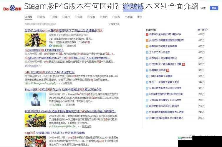Switch to the 图片 tab
This screenshot has height=147, width=222.
click(66, 17)
